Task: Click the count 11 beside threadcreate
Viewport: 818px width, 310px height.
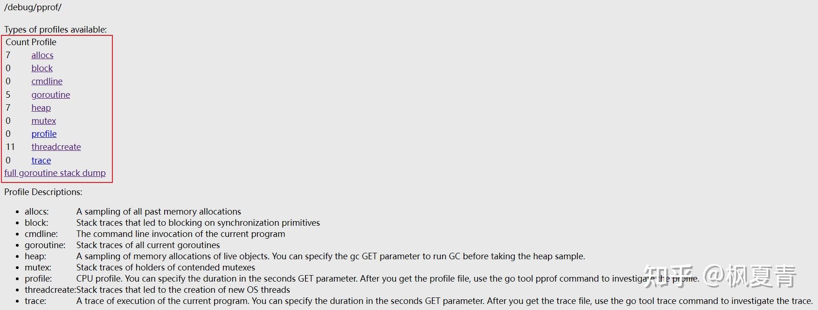Action: coord(10,147)
